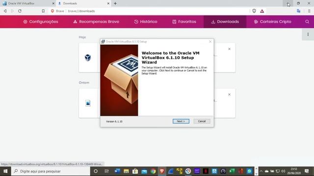The image size is (314, 176).
Task: Open the volume control tray icon
Action: click(283, 171)
